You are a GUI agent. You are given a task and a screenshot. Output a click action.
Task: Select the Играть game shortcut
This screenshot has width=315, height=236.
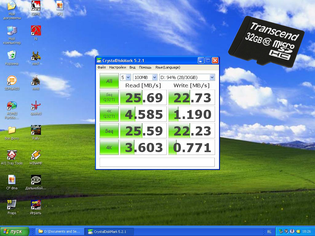click(36, 207)
